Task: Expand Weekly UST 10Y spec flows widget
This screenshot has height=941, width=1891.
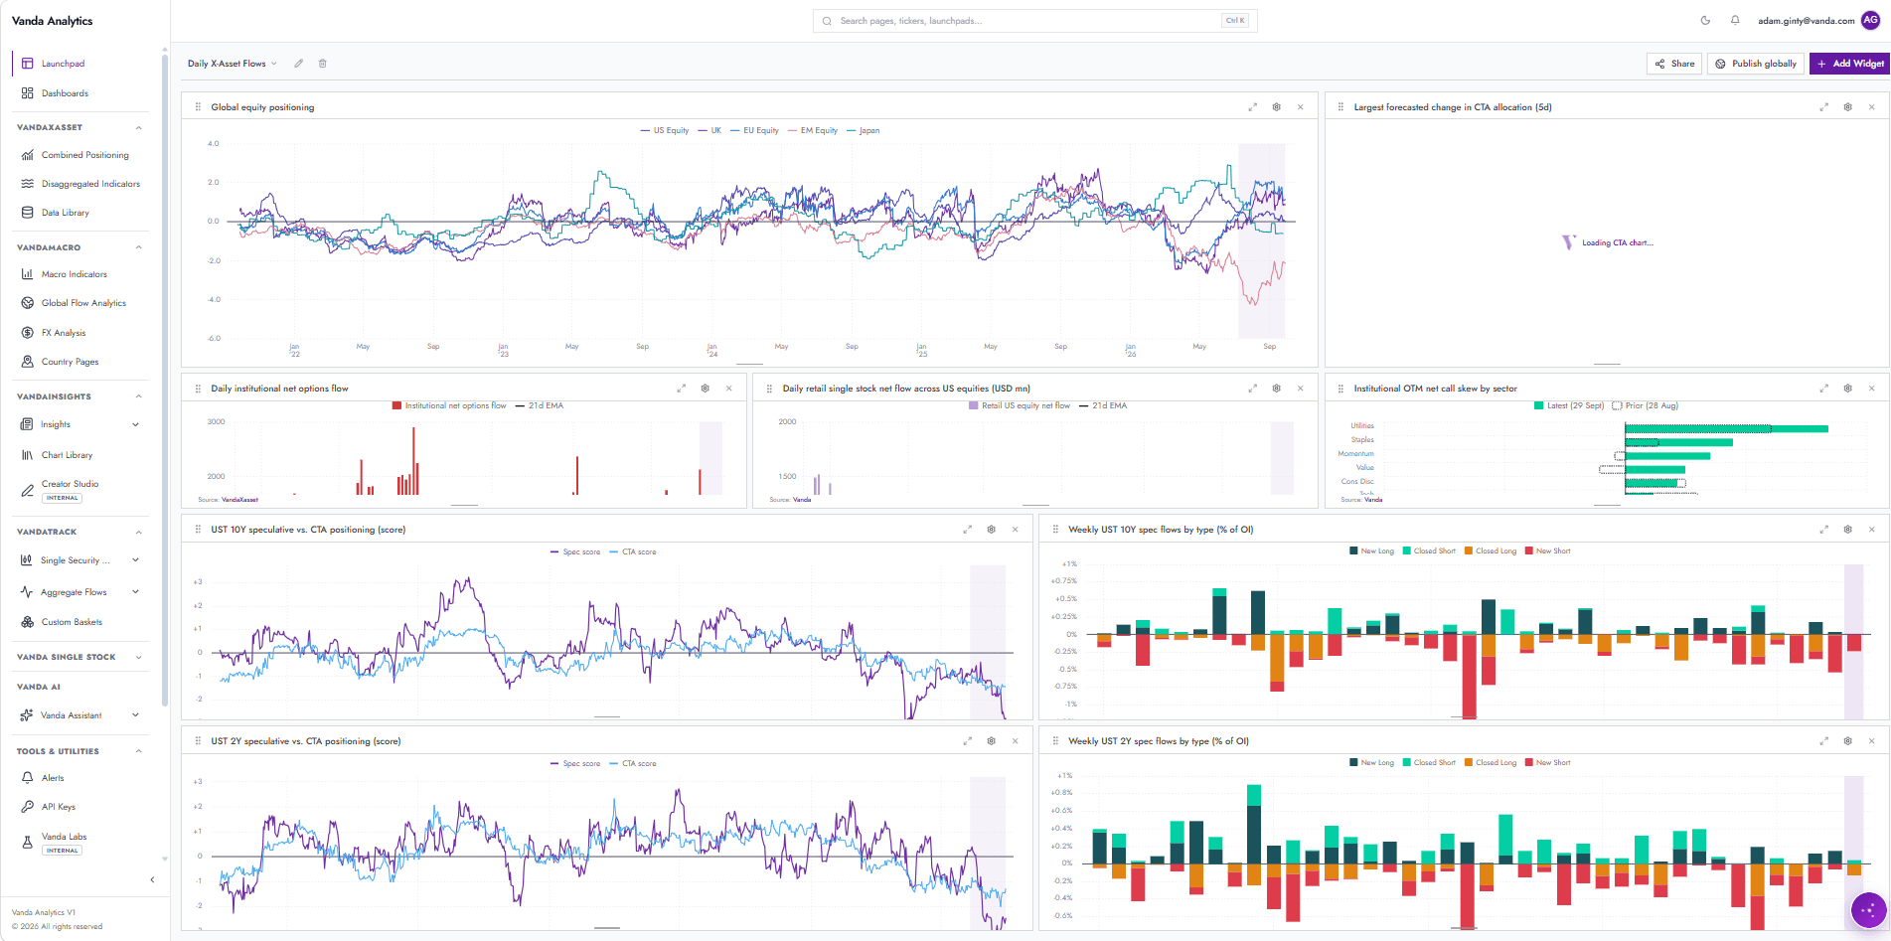Action: 1823,530
